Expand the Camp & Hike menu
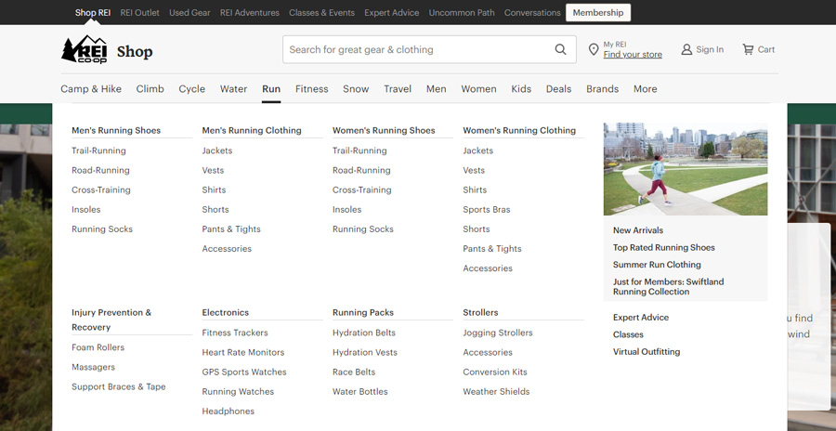 [x=91, y=89]
